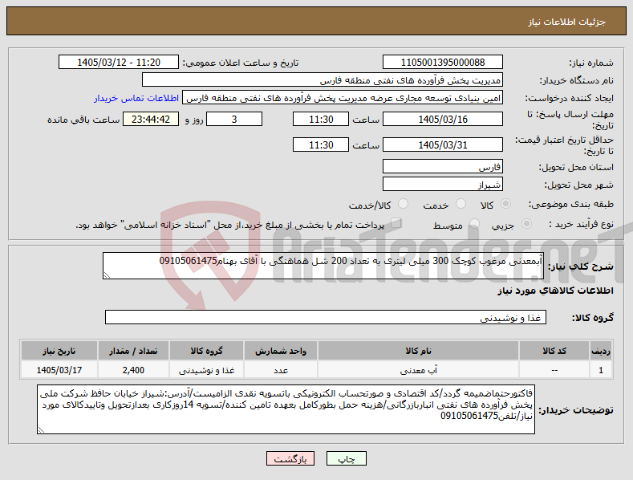The image size is (633, 480).
Task: Click the جزئیات اطلاعات نیاز header title
Action: click(566, 22)
